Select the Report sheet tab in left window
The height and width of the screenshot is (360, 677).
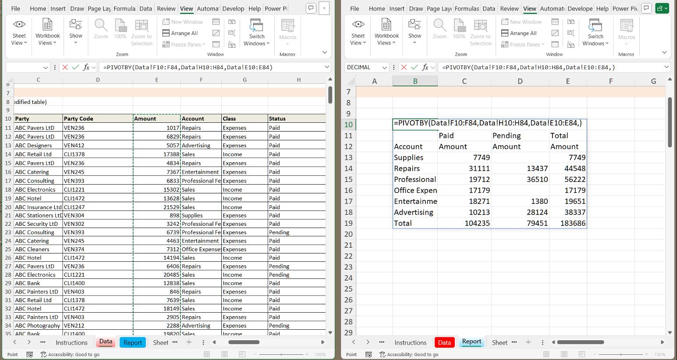tap(132, 342)
